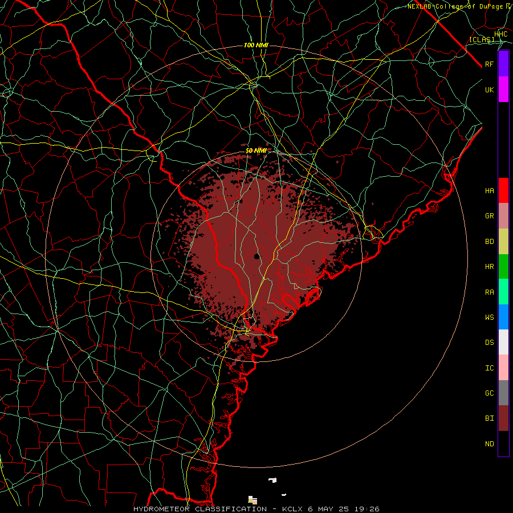The image size is (513, 513).
Task: Click the WS legend label
Action: click(x=490, y=317)
